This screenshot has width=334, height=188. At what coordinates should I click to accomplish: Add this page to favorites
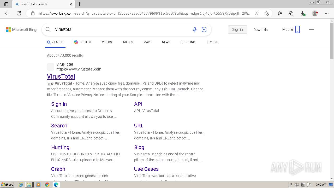point(266,13)
